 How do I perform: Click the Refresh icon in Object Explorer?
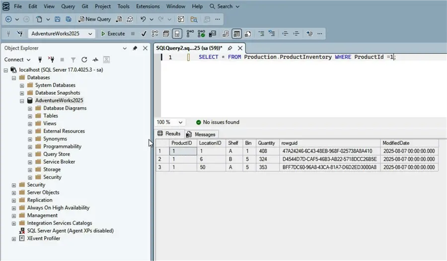pyautogui.click(x=84, y=60)
